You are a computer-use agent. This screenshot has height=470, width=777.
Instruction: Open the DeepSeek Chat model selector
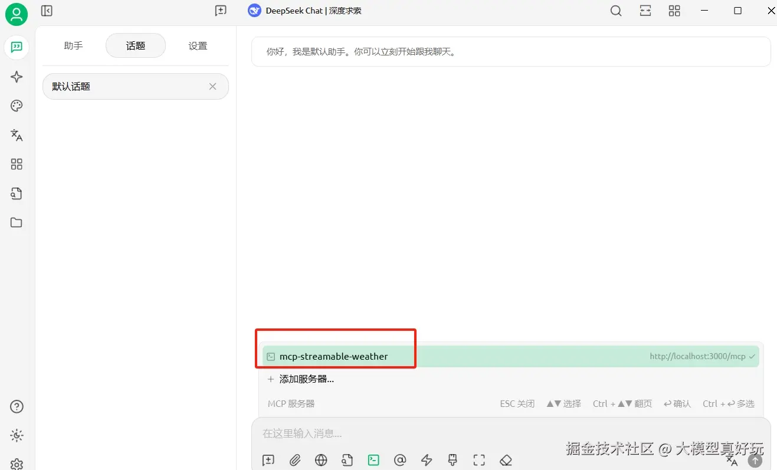coord(304,11)
